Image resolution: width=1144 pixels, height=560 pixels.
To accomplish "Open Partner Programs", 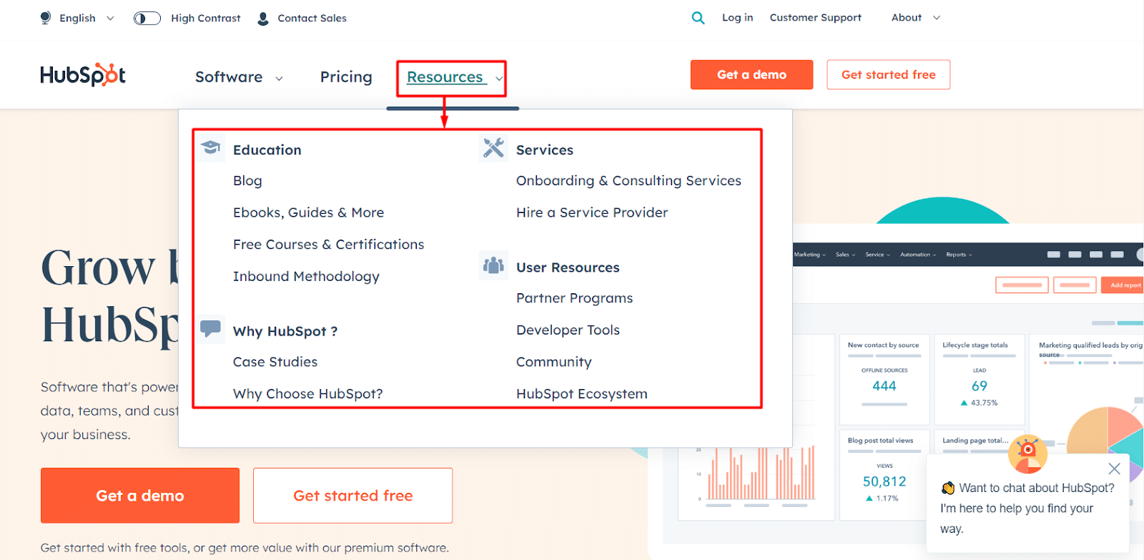I will [574, 298].
